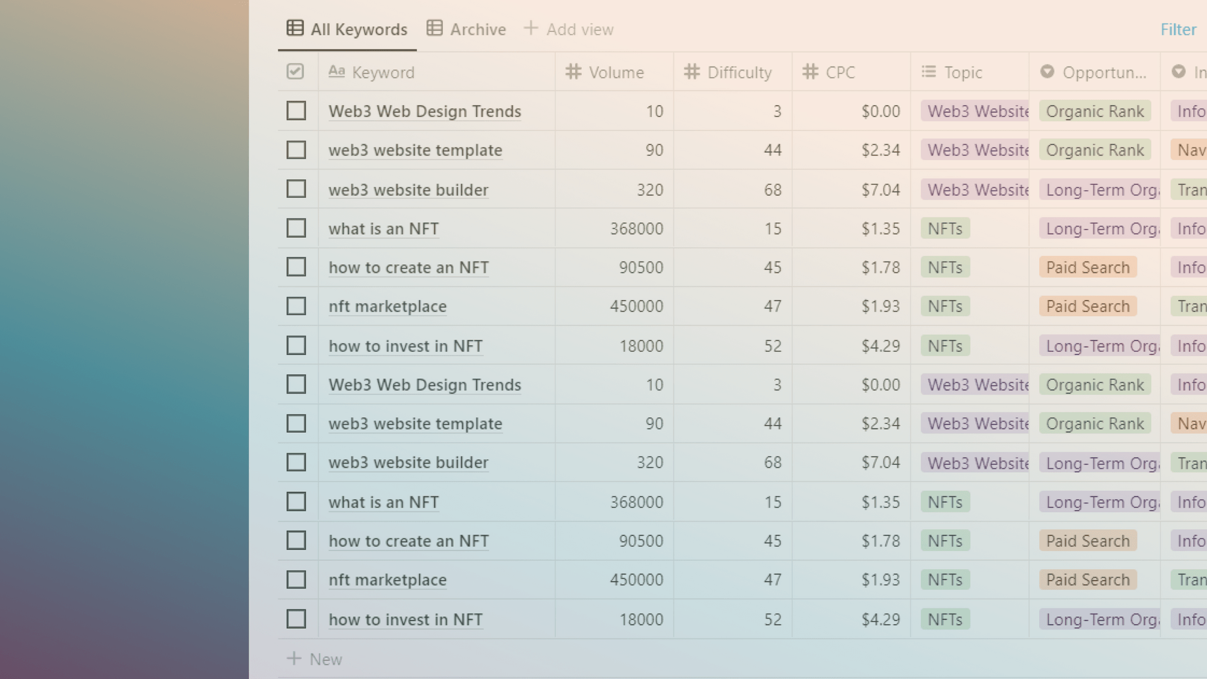Image resolution: width=1207 pixels, height=679 pixels.
Task: Open the Web3 Web Design Trends keyword entry
Action: point(425,111)
